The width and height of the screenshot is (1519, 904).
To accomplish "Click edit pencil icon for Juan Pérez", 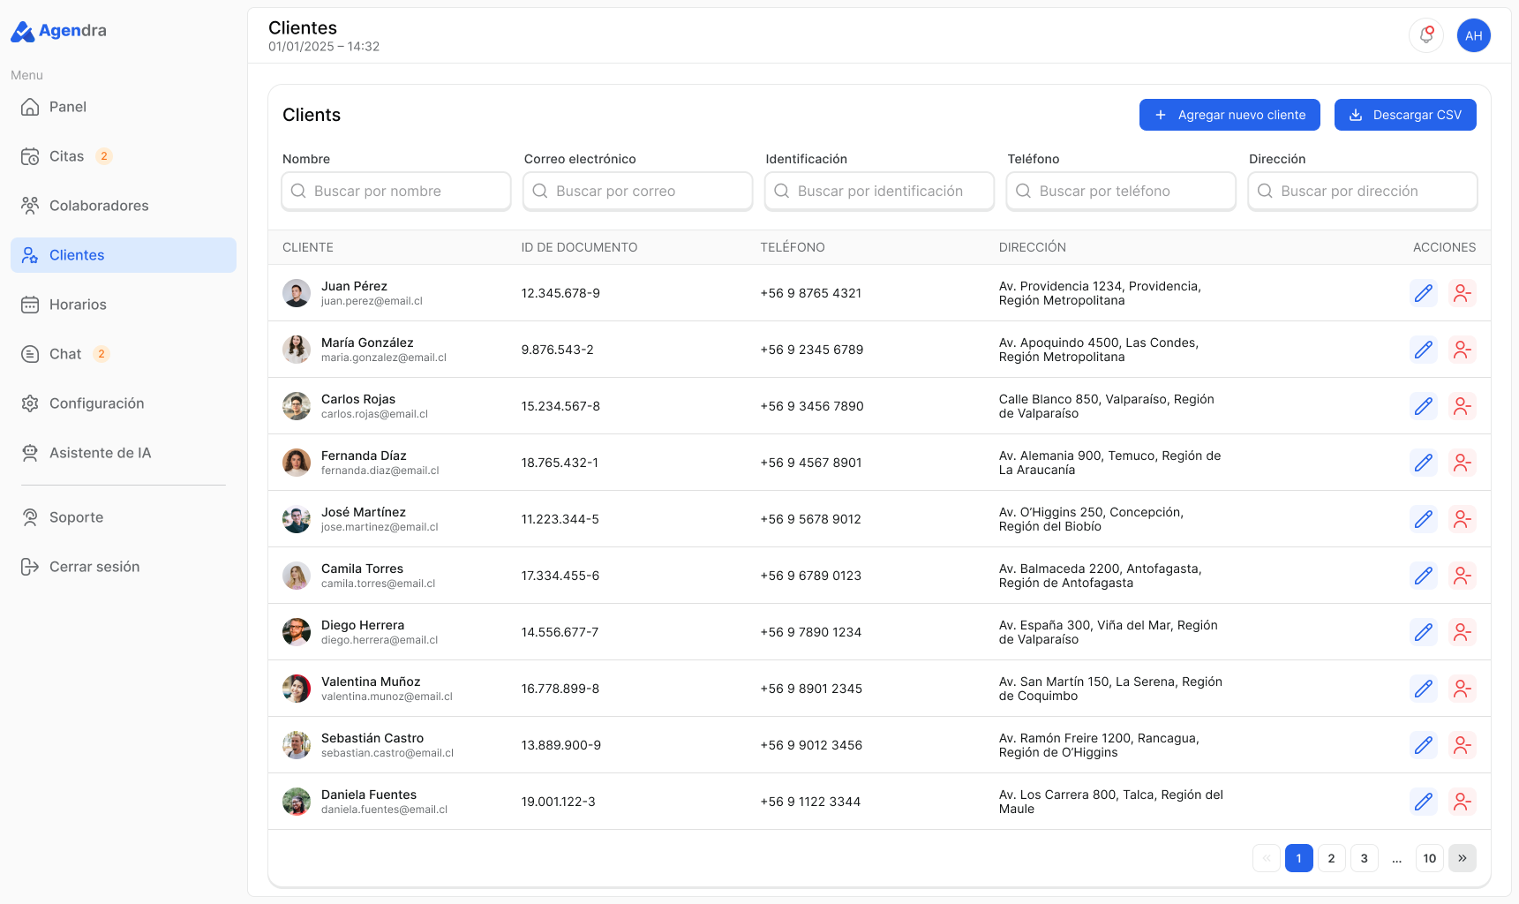I will [x=1424, y=293].
